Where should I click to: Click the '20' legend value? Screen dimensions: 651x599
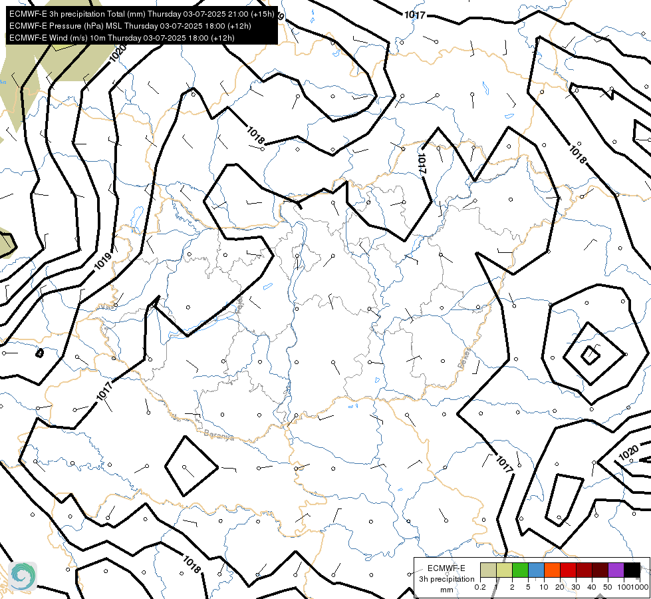tap(560, 587)
